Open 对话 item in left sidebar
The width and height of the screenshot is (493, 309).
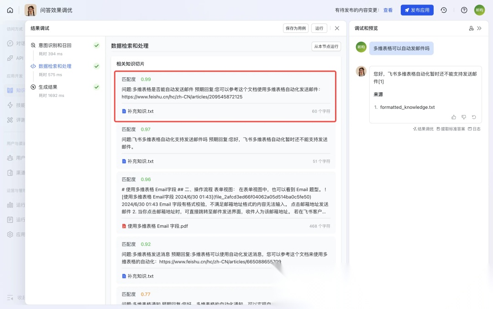click(x=16, y=43)
